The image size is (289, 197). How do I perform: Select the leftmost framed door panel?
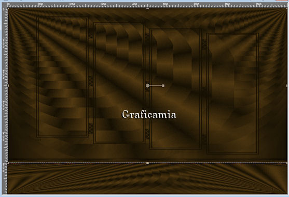(62, 77)
